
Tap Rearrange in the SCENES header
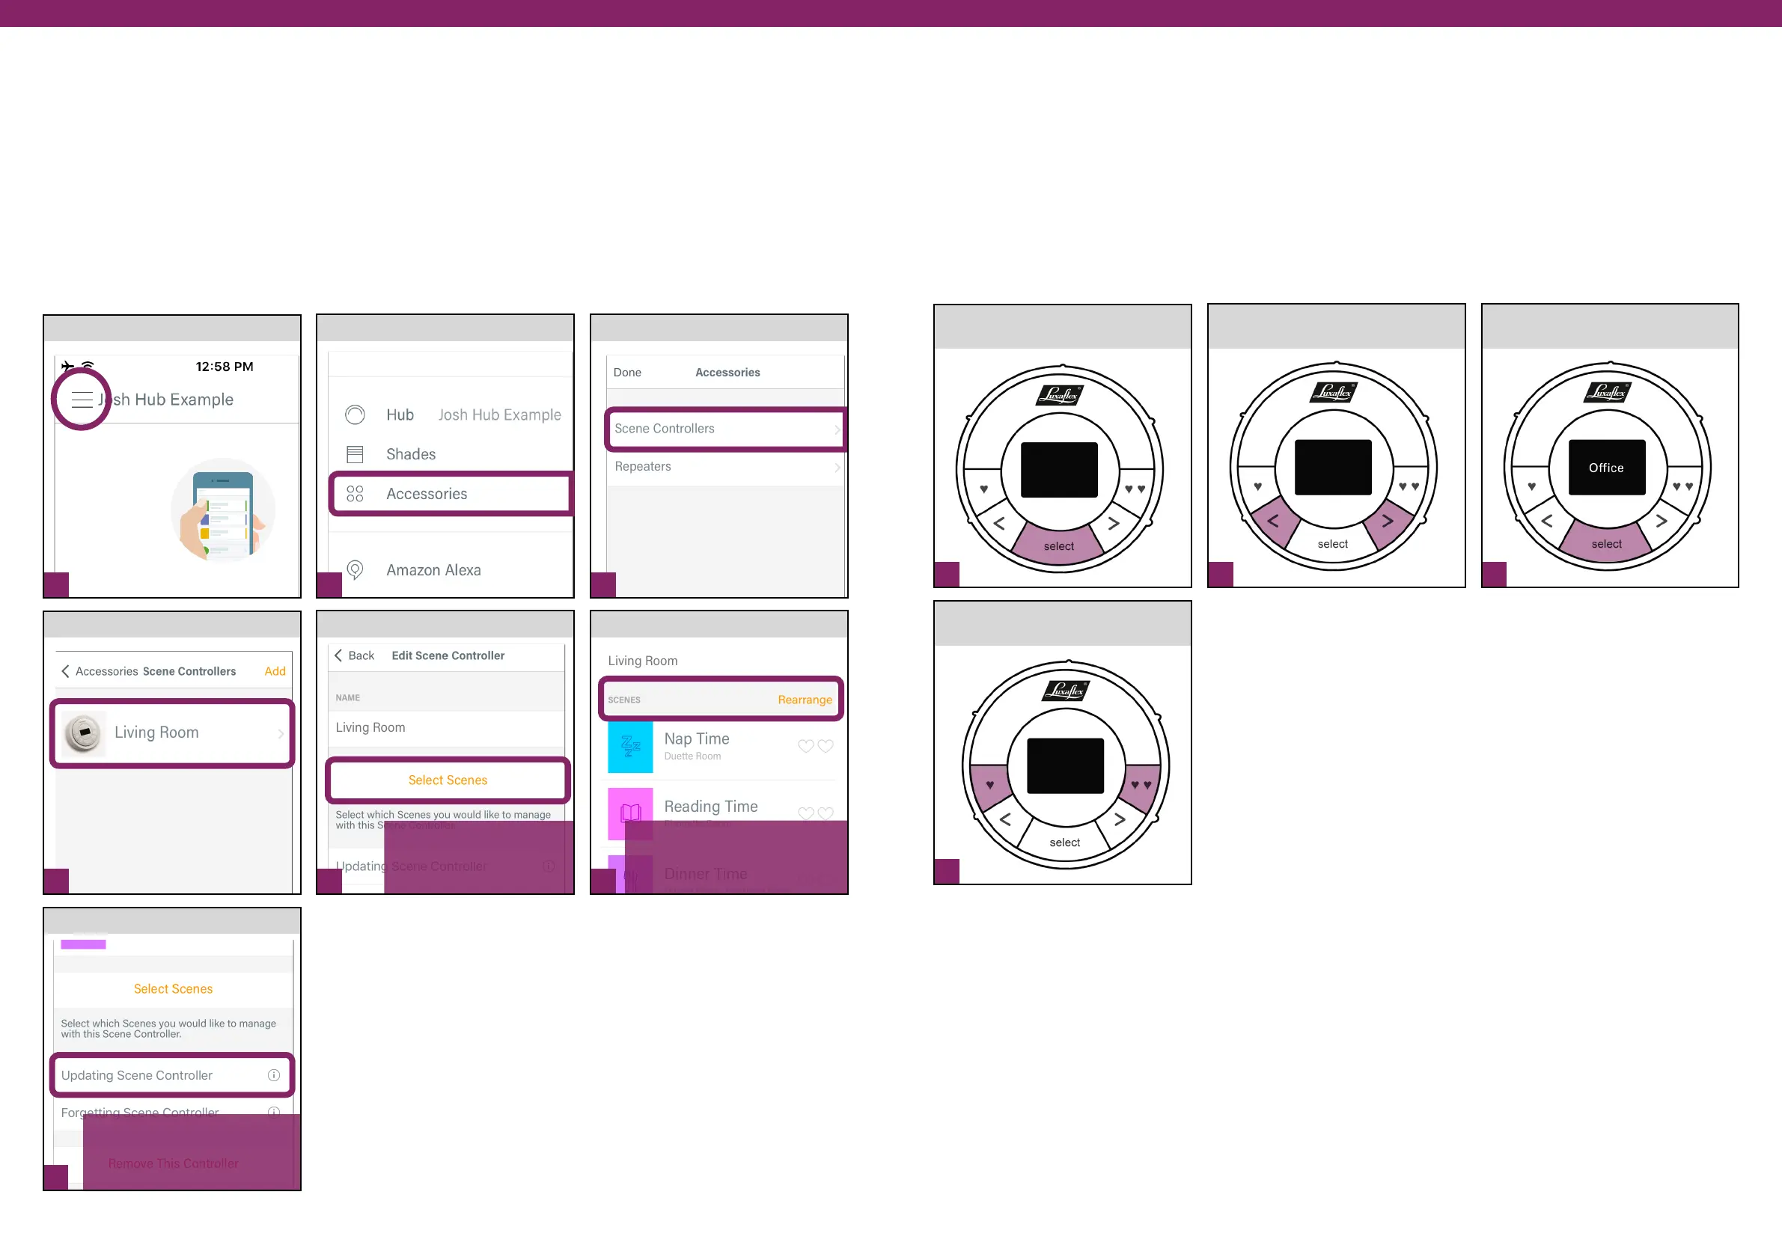pyautogui.click(x=805, y=700)
